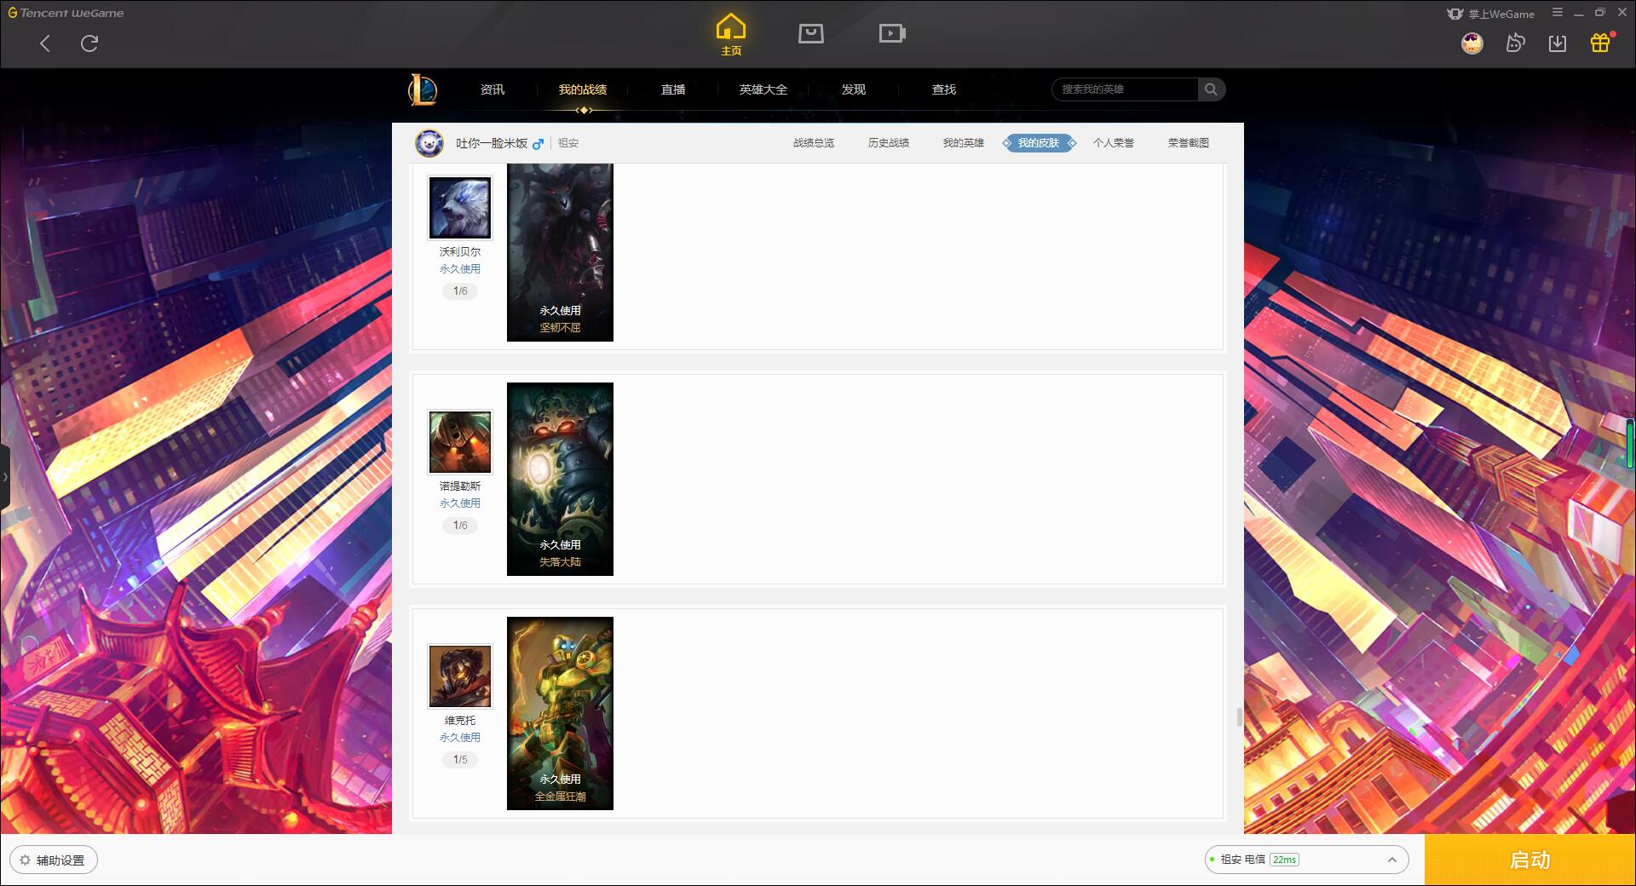Open the 资讯 menu tab

[x=493, y=89]
